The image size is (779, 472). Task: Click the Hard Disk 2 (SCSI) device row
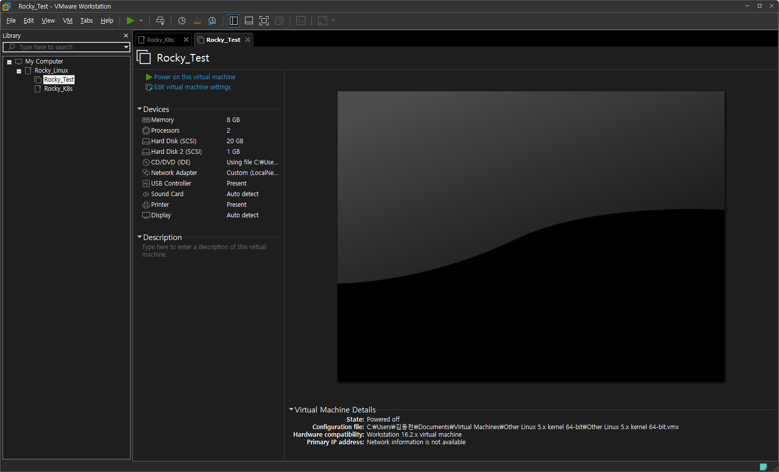click(210, 152)
